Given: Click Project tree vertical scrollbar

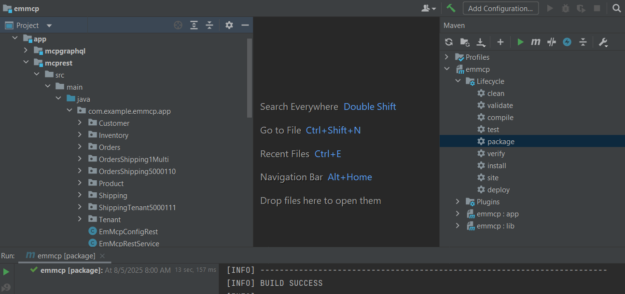Looking at the screenshot, I should click(250, 78).
